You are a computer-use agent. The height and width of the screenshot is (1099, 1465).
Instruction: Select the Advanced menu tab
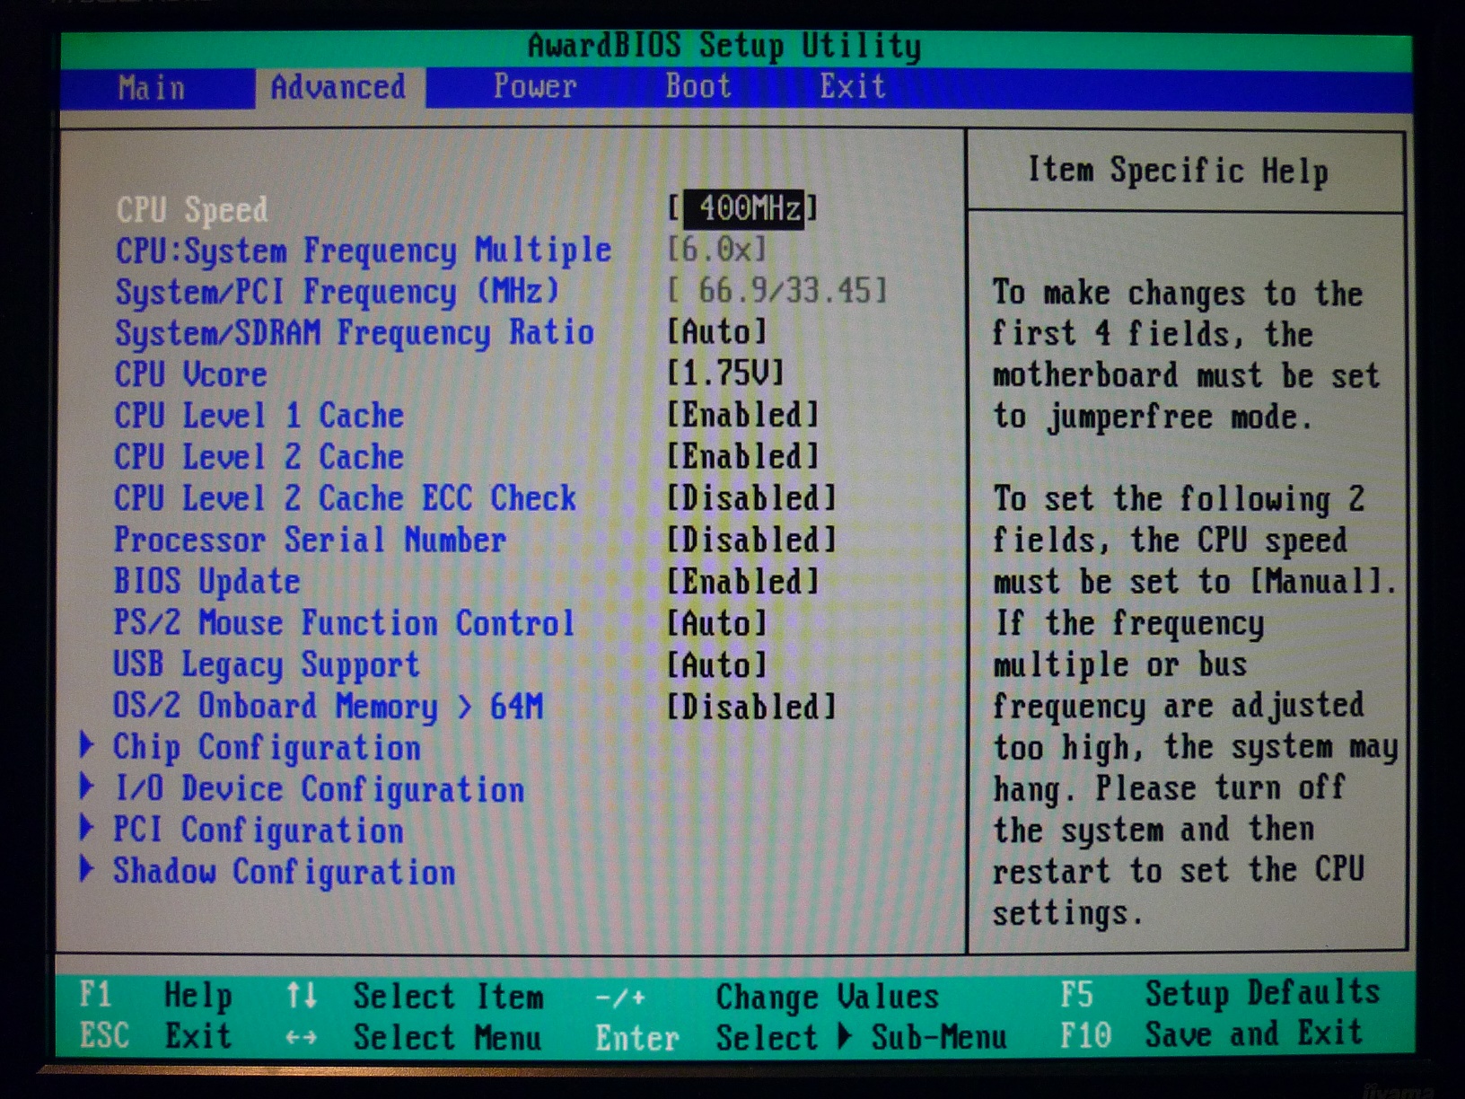tap(338, 88)
